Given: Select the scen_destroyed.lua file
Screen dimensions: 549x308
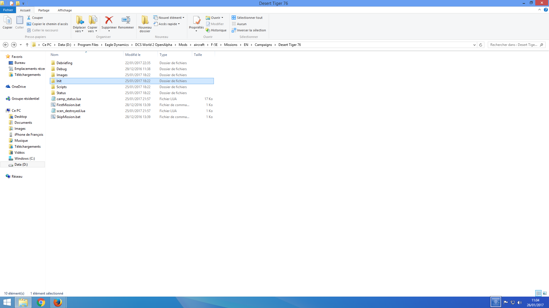Looking at the screenshot, I should tap(132, 111).
